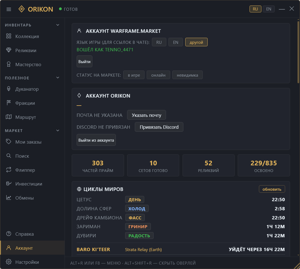The height and width of the screenshot is (269, 300).
Task: Click ВОШЁЛ КАК TENNO_4471 text
Action: coord(105,50)
